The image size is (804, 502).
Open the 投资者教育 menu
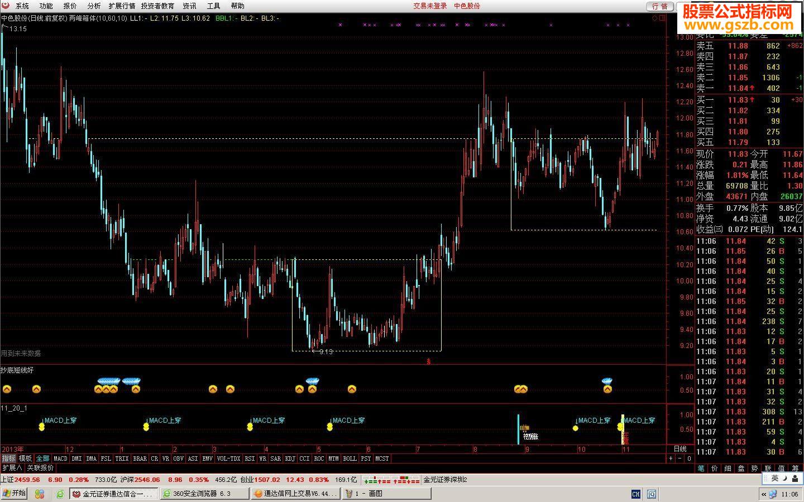click(x=157, y=6)
